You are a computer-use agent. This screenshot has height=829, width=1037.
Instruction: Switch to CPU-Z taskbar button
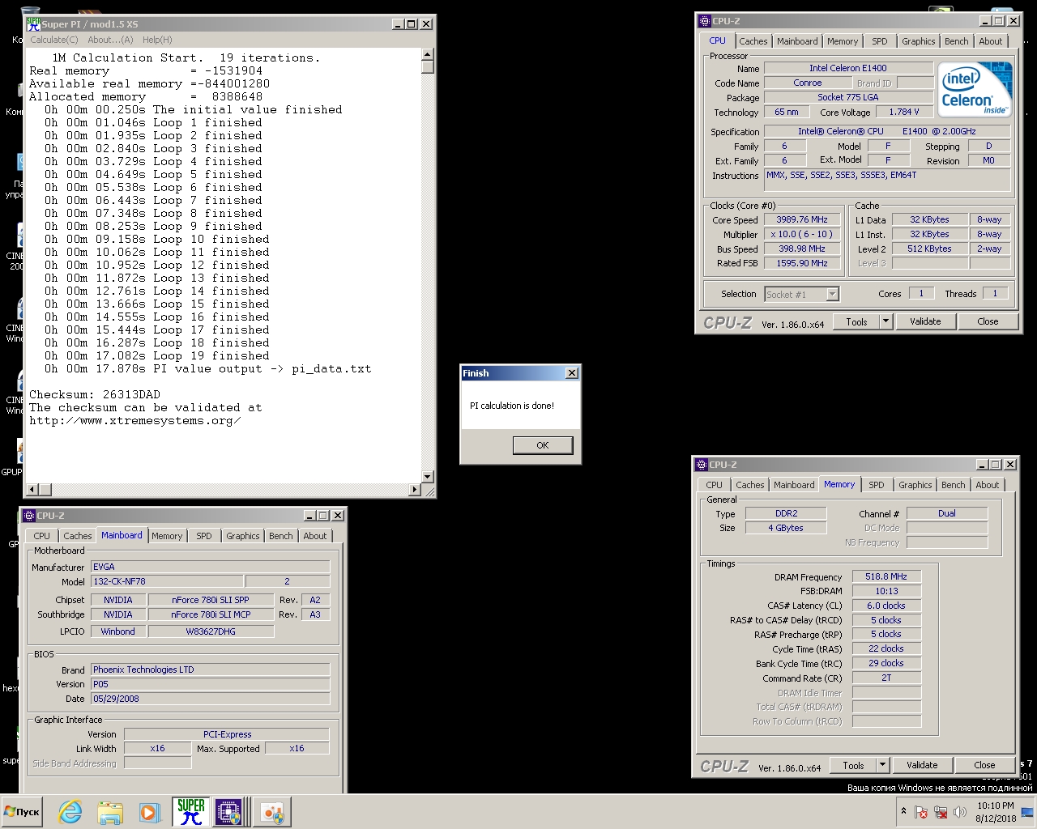click(x=230, y=811)
